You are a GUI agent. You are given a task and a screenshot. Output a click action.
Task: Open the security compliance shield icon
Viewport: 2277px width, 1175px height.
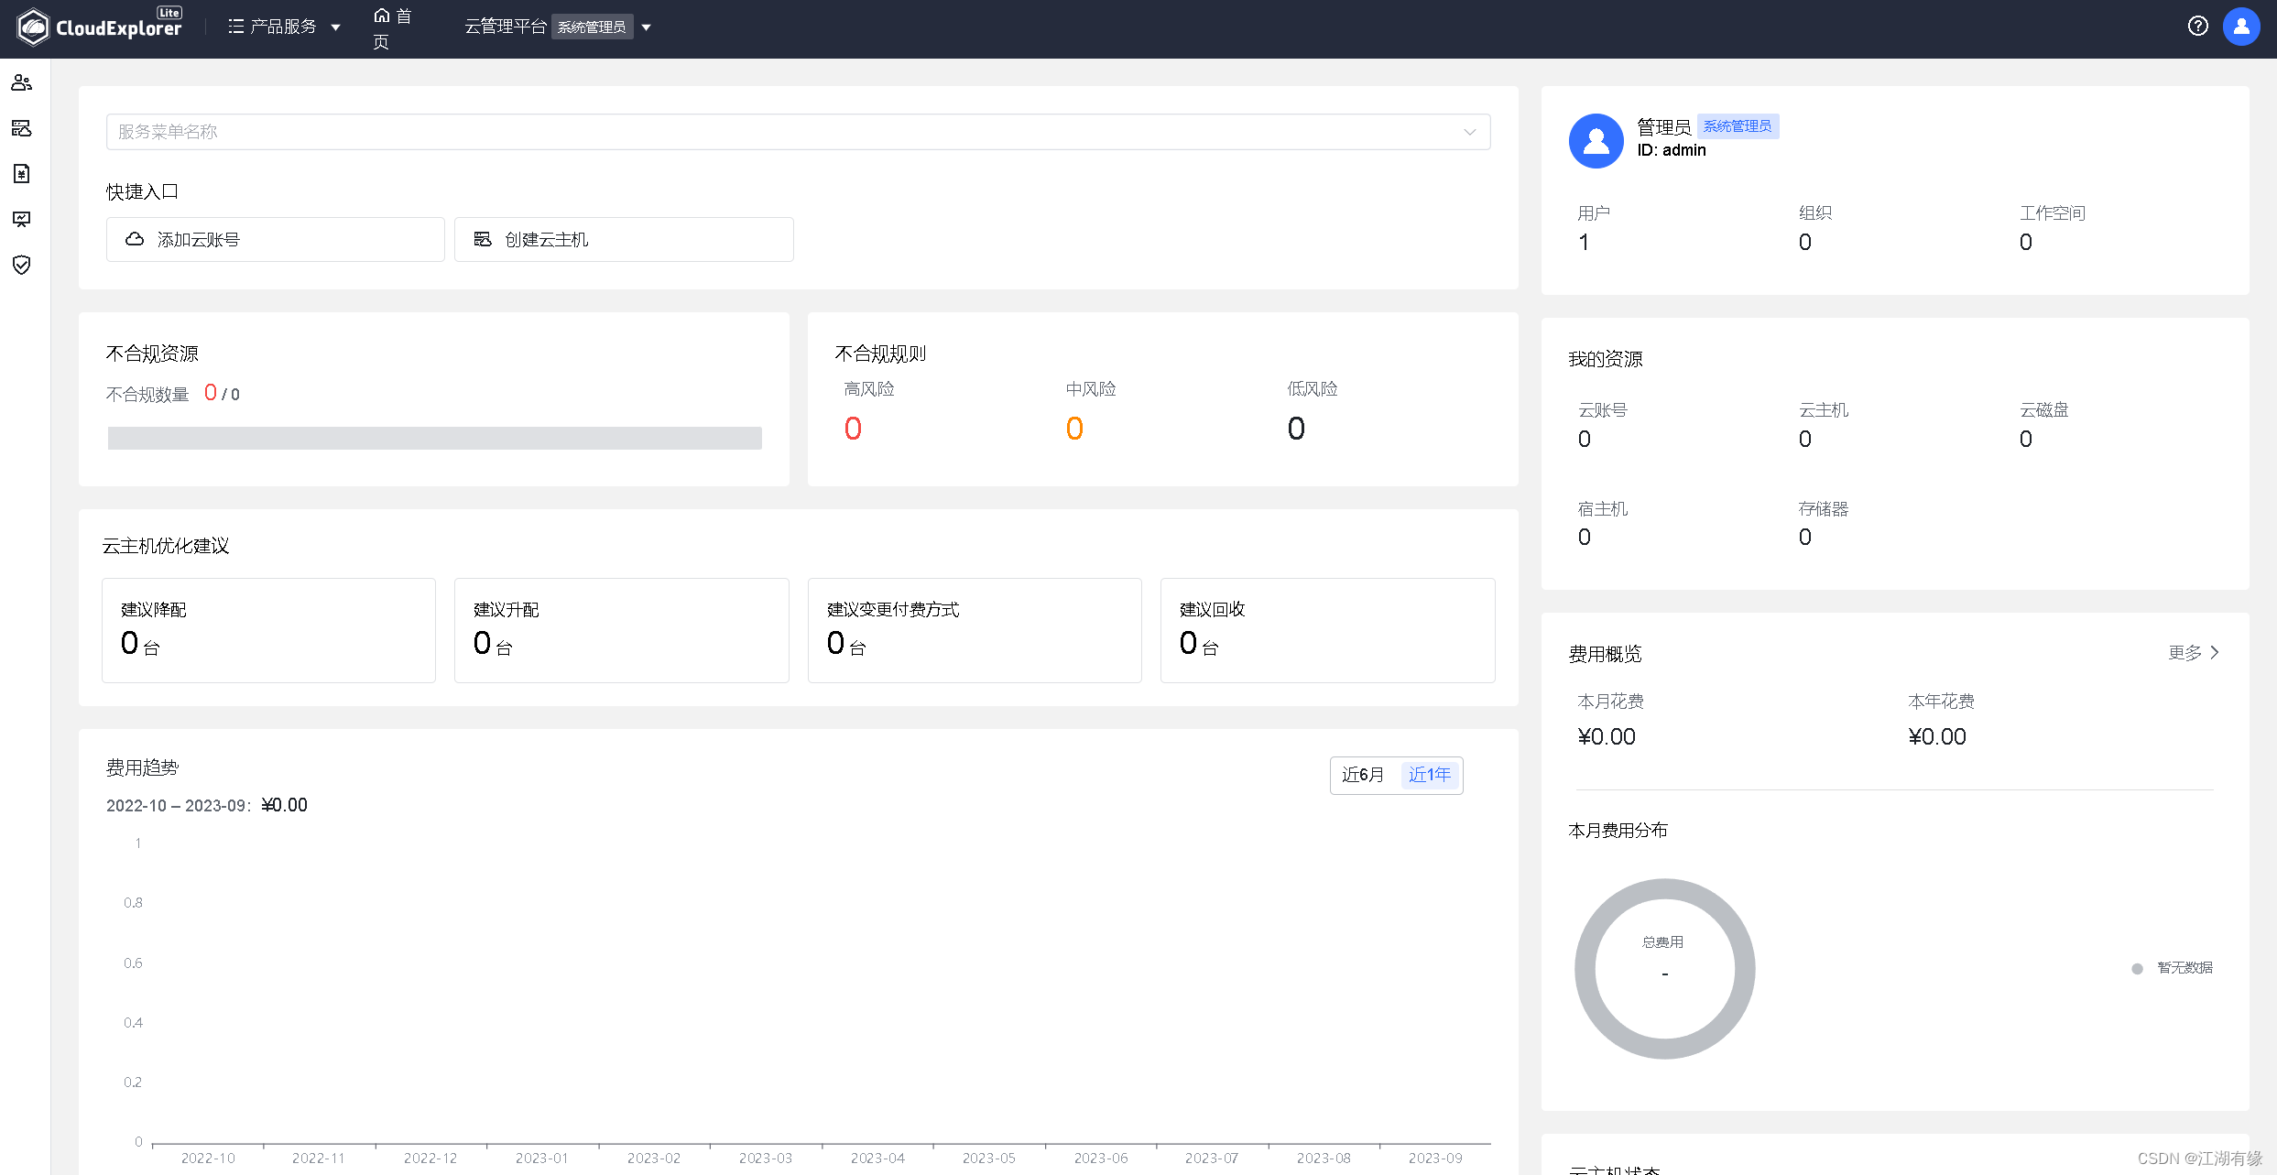22,266
